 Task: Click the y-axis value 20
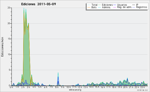click(x=9, y=23)
